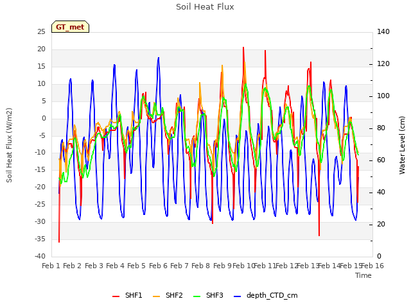Click the blue depth_CTD_cm legend marker
411x308 pixels.
237,296
